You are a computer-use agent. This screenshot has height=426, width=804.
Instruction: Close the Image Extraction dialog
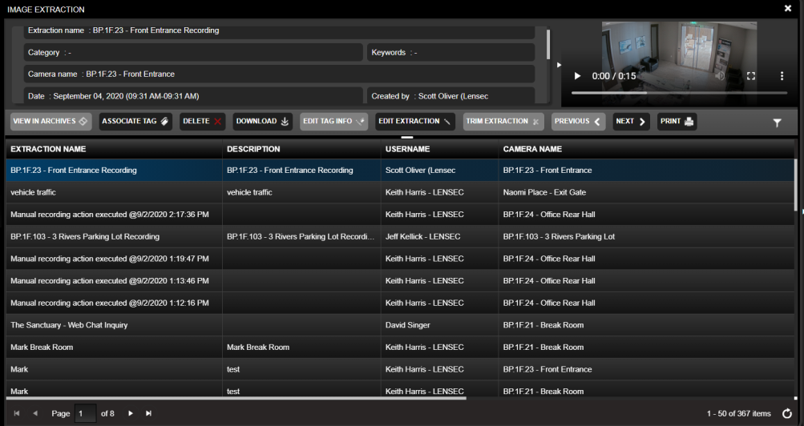(788, 8)
